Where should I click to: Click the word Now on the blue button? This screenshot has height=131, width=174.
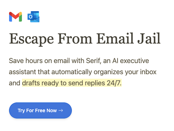pyautogui.click(x=52, y=110)
